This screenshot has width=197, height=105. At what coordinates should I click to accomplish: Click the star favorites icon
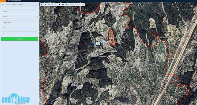59,5
